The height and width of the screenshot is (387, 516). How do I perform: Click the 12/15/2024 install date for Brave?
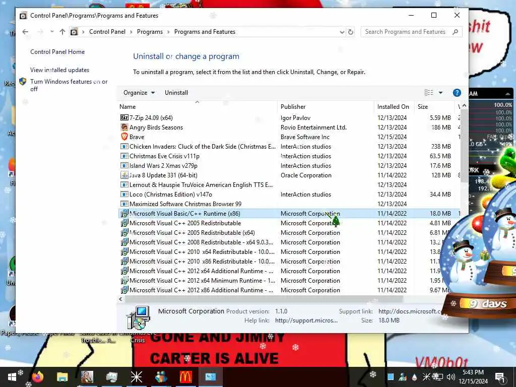[392, 137]
